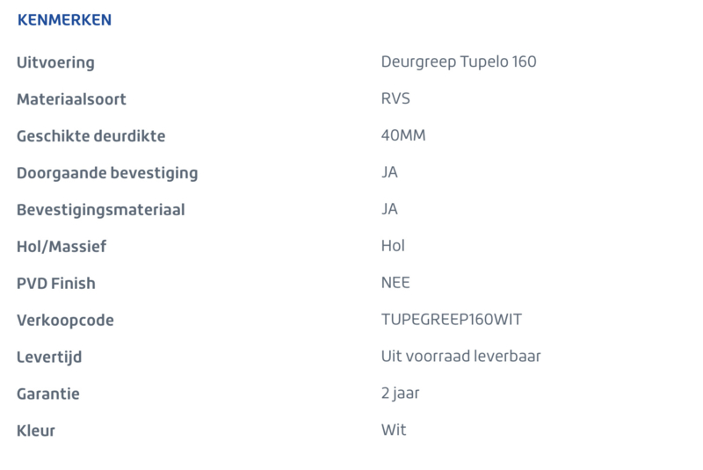Select the Doorgaande bevestiging label
703x470 pixels.
107,173
